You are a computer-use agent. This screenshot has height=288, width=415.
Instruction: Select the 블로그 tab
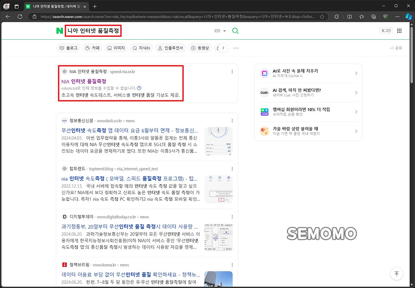pos(68,48)
